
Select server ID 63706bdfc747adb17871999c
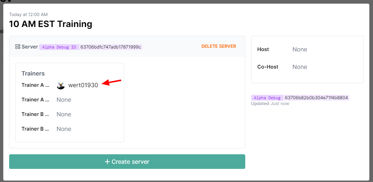(111, 47)
